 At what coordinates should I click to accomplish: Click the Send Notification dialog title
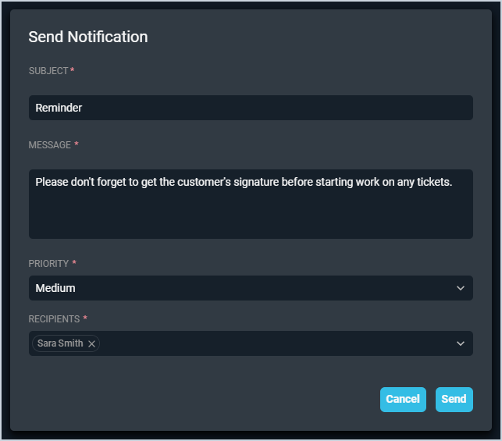88,37
